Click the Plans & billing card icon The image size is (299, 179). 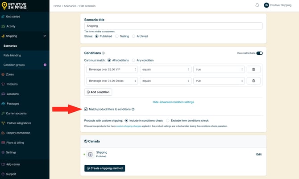pos(3,142)
